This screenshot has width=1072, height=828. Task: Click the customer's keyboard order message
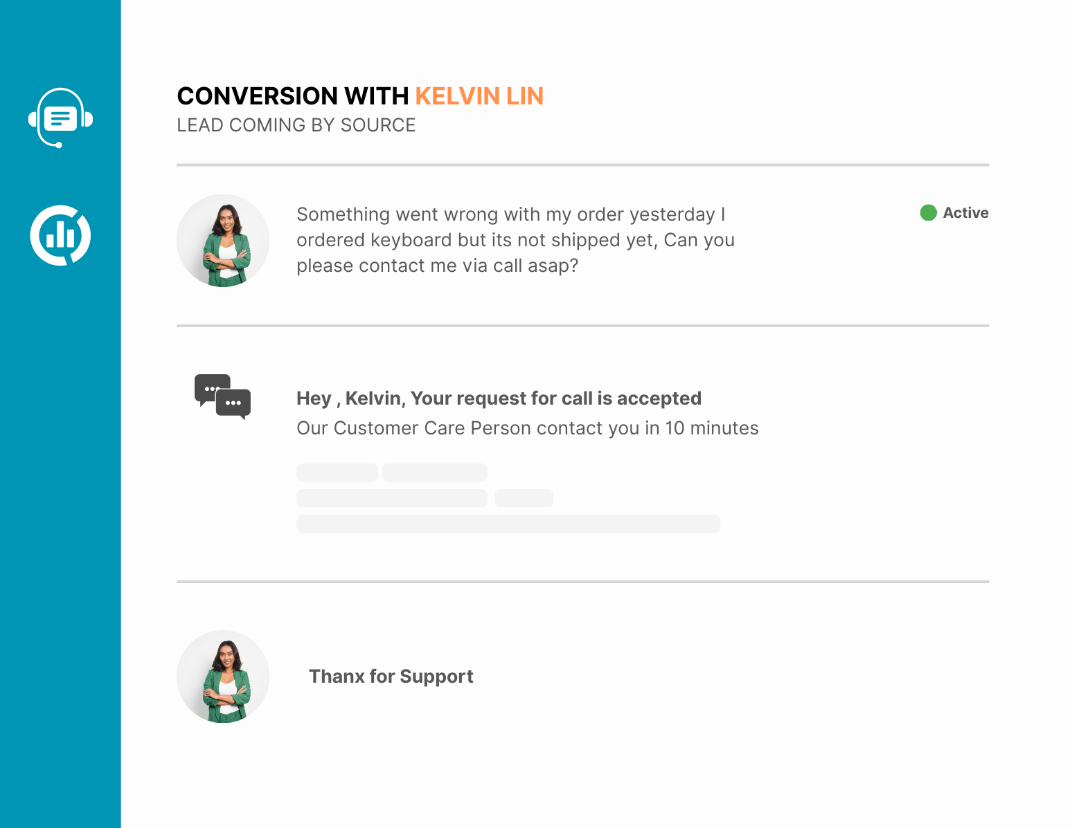515,240
